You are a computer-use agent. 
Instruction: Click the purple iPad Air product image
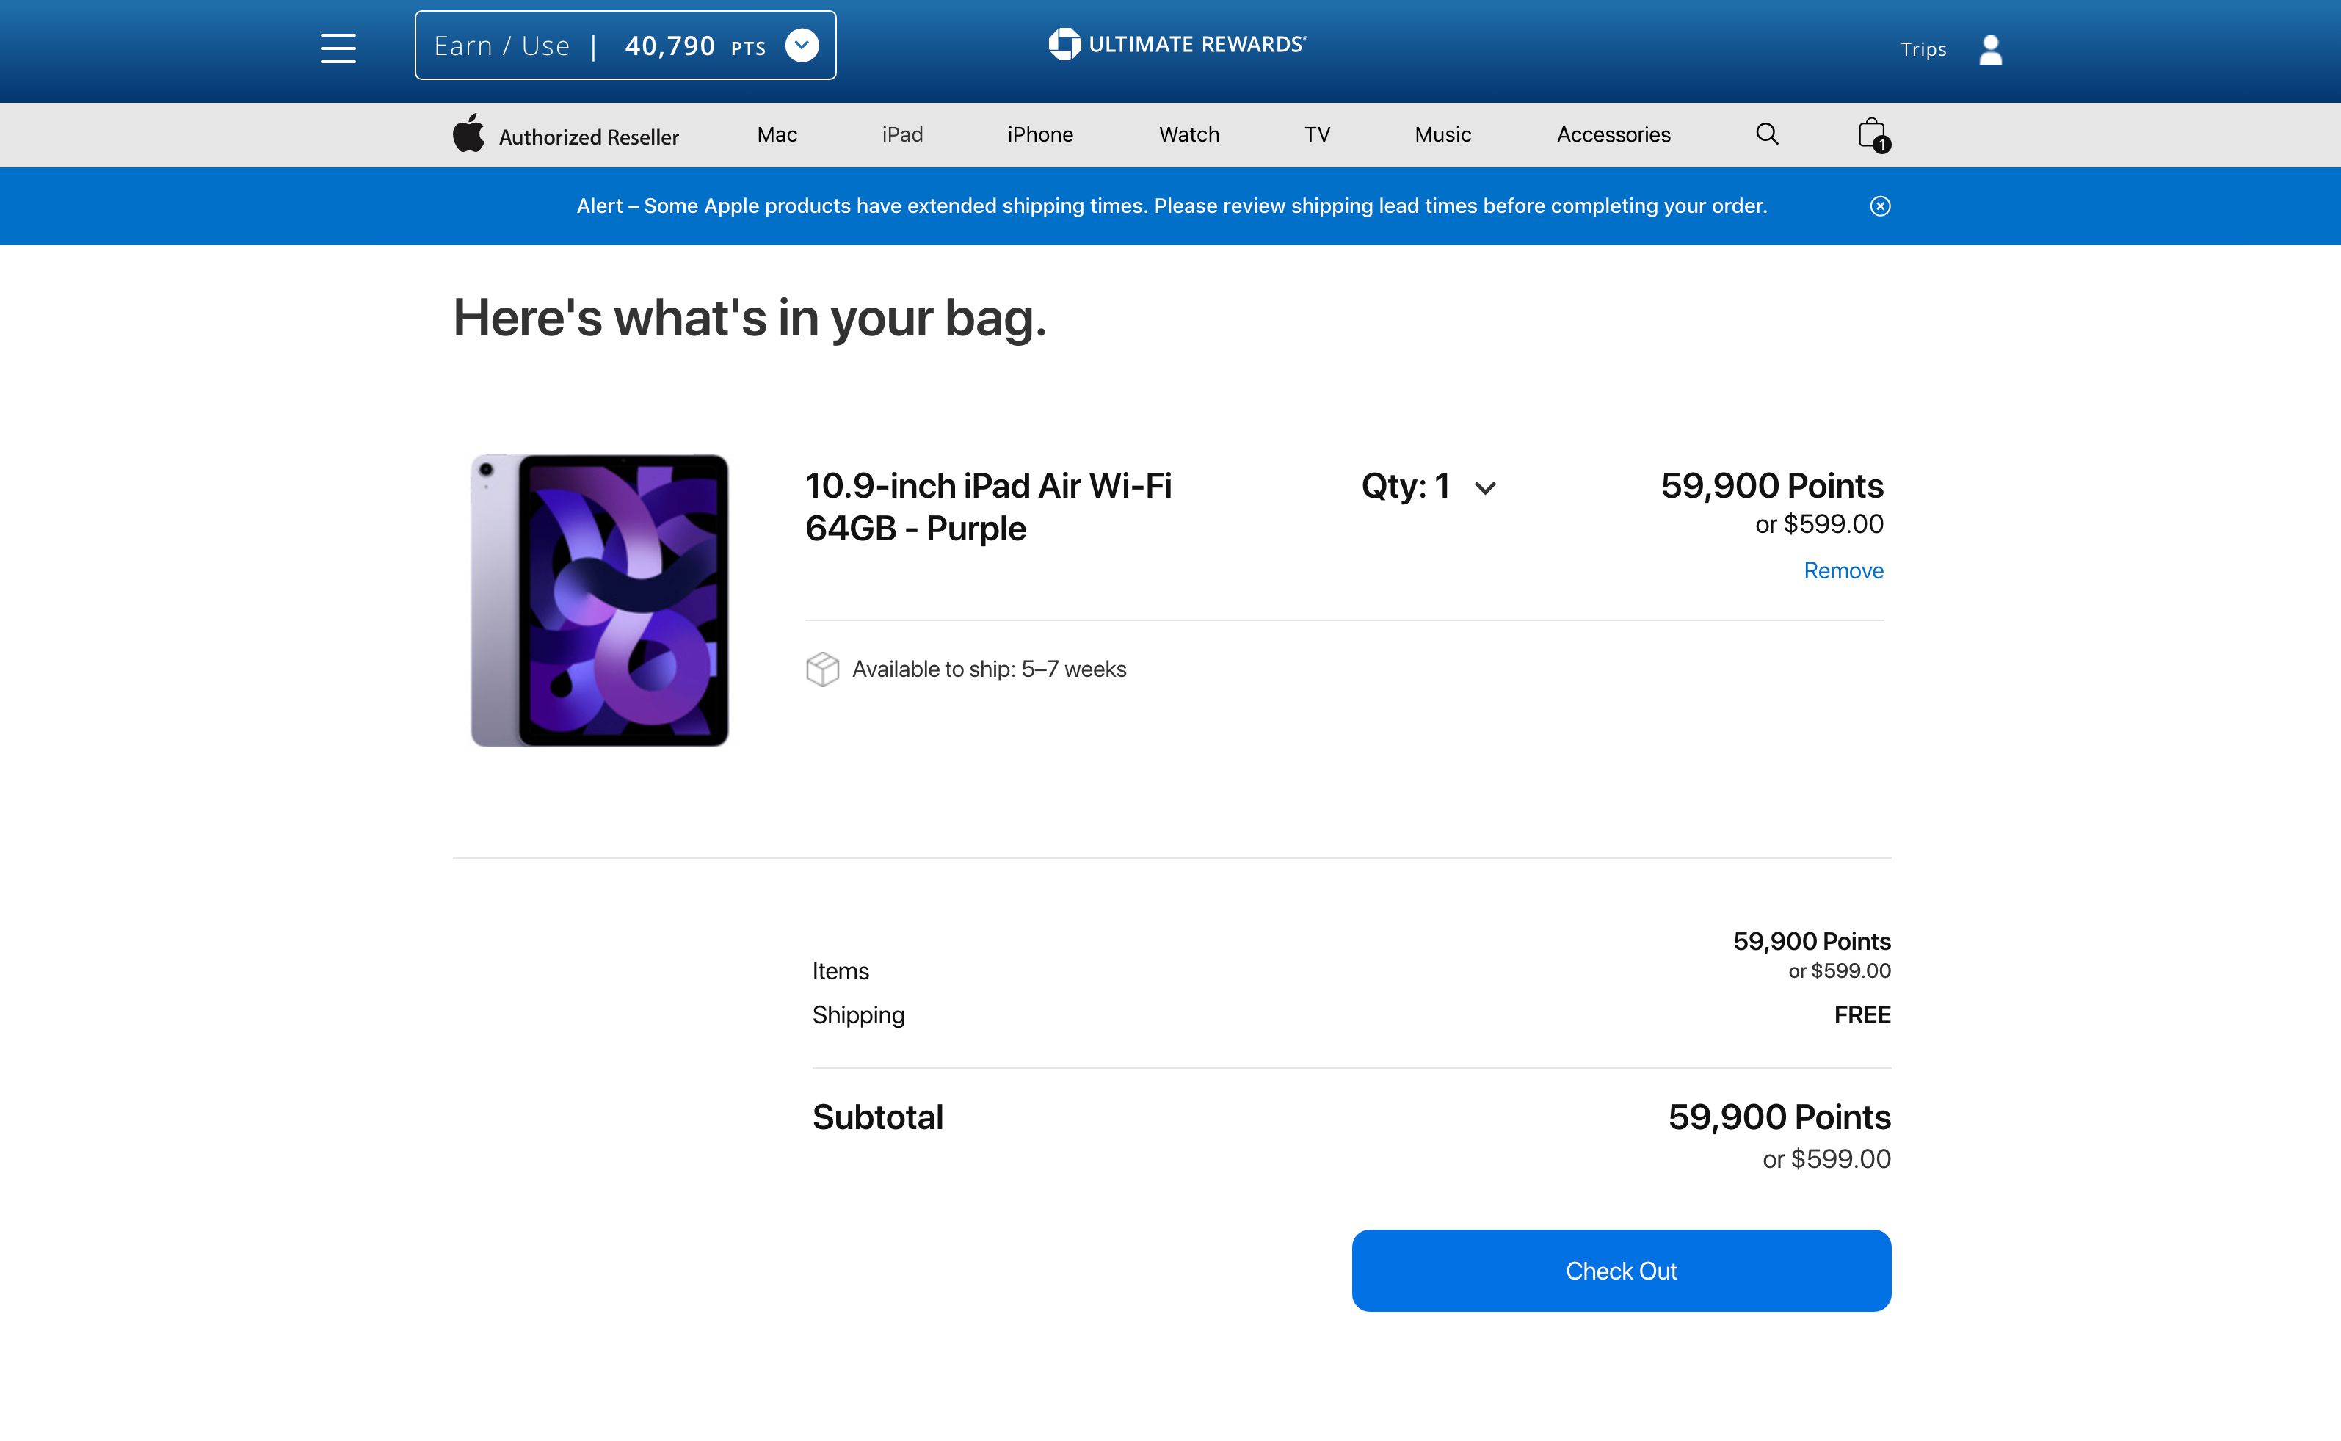coord(599,600)
